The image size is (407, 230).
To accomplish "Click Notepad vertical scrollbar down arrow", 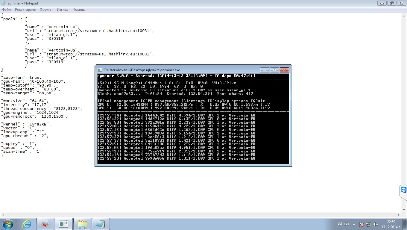I will click(x=404, y=210).
